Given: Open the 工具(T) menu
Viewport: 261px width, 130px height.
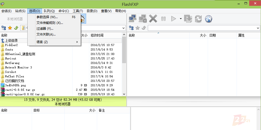Looking at the screenshot, I should (x=78, y=11).
